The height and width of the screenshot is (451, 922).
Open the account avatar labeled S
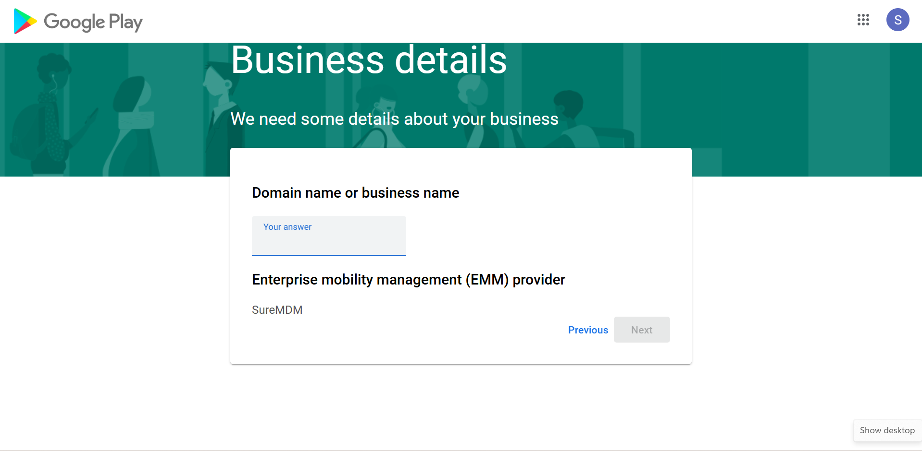pos(897,20)
